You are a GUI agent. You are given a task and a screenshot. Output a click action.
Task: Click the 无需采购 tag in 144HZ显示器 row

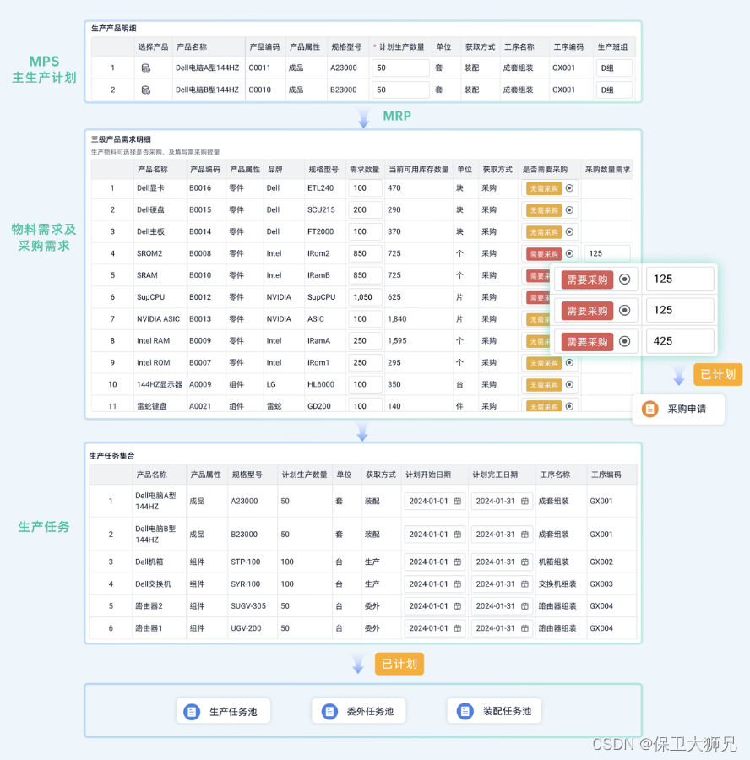pos(544,385)
